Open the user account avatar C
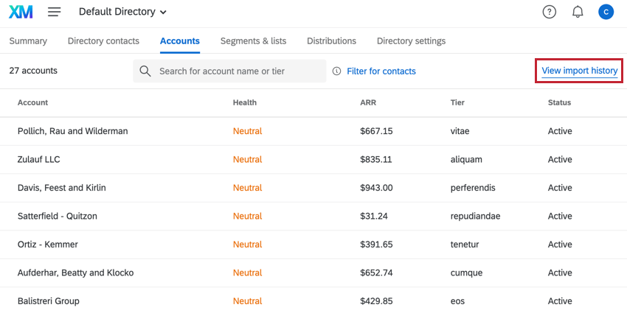 606,12
